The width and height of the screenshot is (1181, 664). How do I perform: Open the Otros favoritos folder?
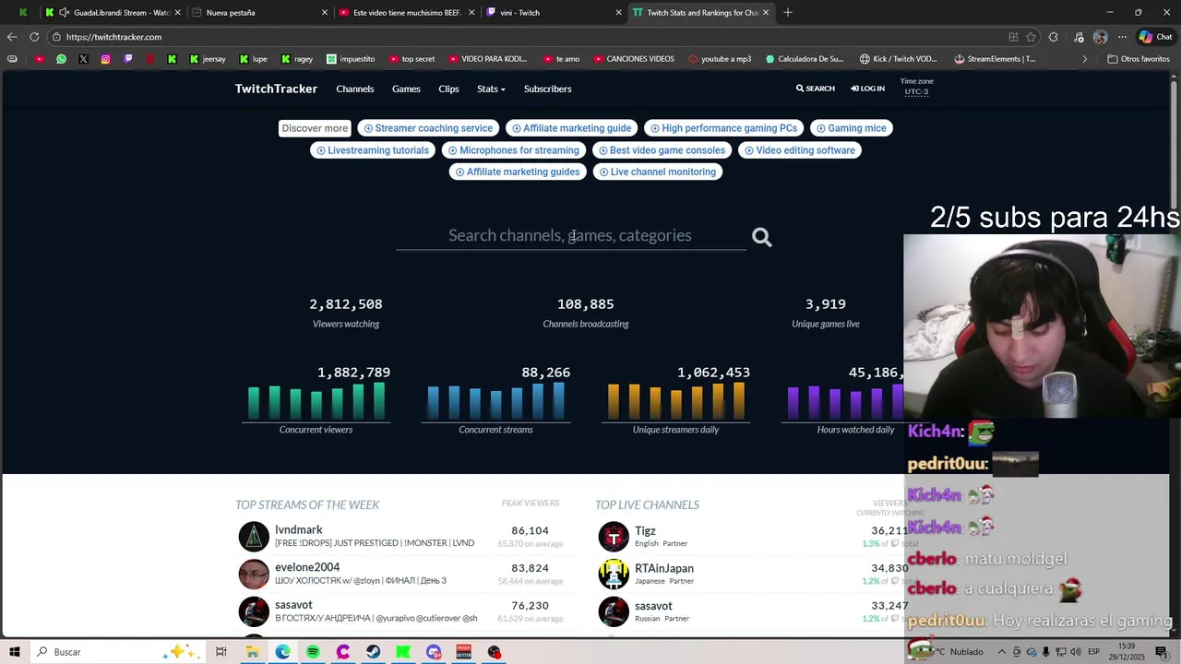click(x=1139, y=59)
